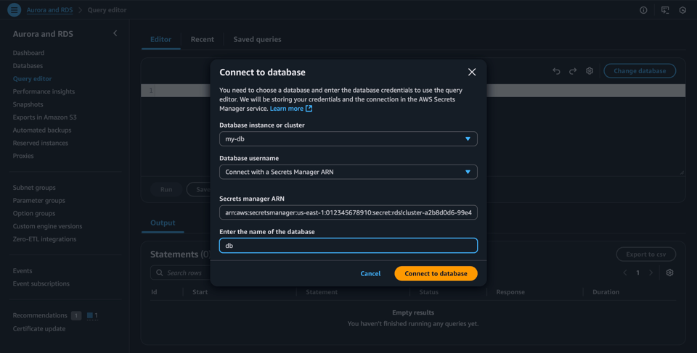Follow the Learn more link
Image resolution: width=697 pixels, height=353 pixels.
[x=287, y=109]
